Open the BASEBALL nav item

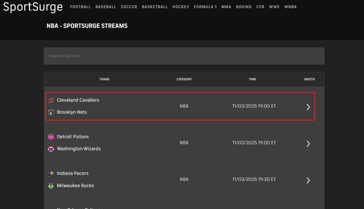(x=106, y=7)
